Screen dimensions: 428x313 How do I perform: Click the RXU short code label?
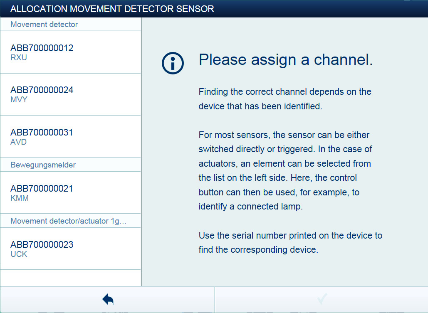tap(19, 58)
